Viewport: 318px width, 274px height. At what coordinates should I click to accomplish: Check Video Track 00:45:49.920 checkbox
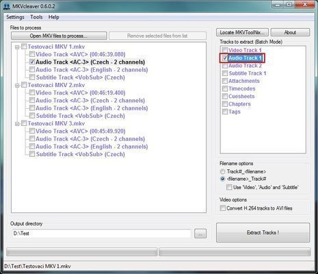[32, 131]
